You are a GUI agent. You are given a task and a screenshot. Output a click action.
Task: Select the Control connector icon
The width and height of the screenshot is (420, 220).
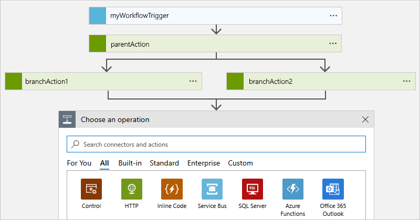click(91, 189)
